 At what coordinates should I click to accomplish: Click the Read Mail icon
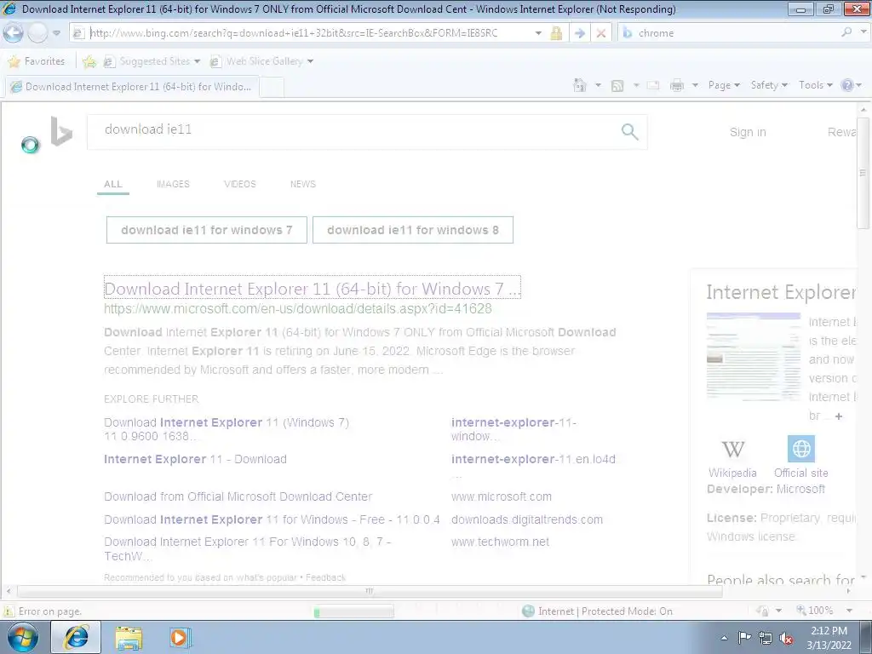coord(653,86)
